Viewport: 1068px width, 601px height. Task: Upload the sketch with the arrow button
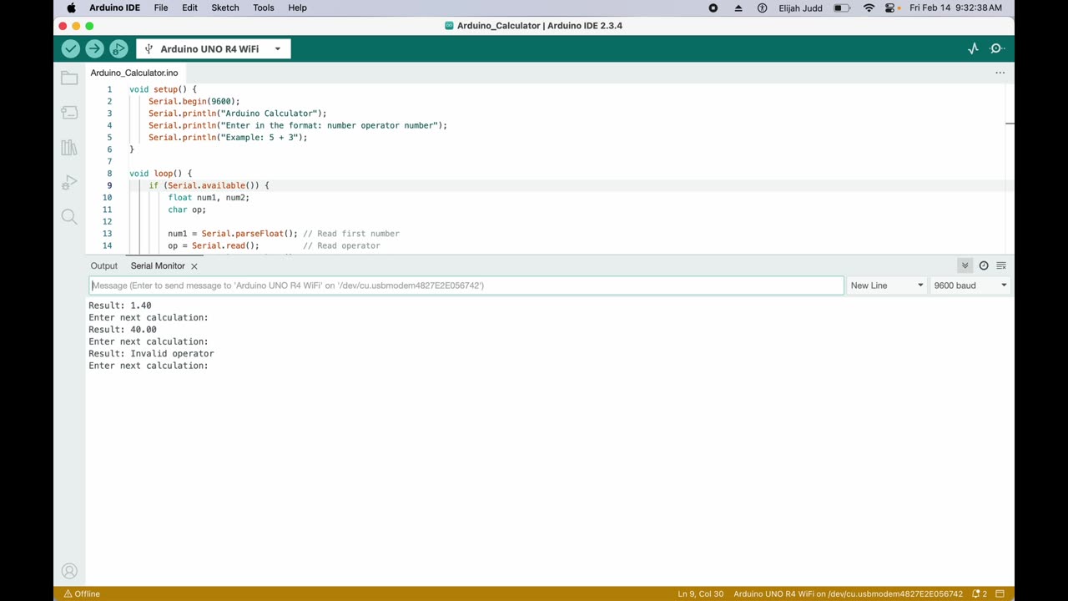pyautogui.click(x=94, y=49)
